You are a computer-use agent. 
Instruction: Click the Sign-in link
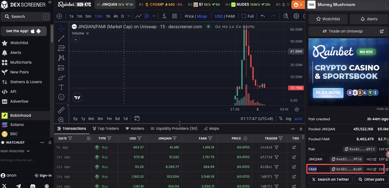43,176
